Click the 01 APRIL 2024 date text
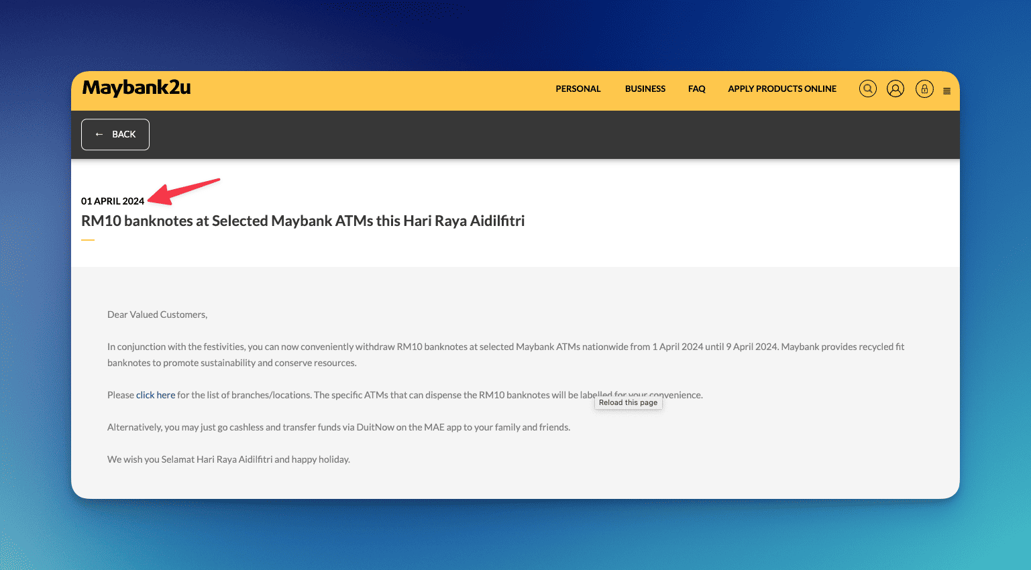 [x=113, y=201]
